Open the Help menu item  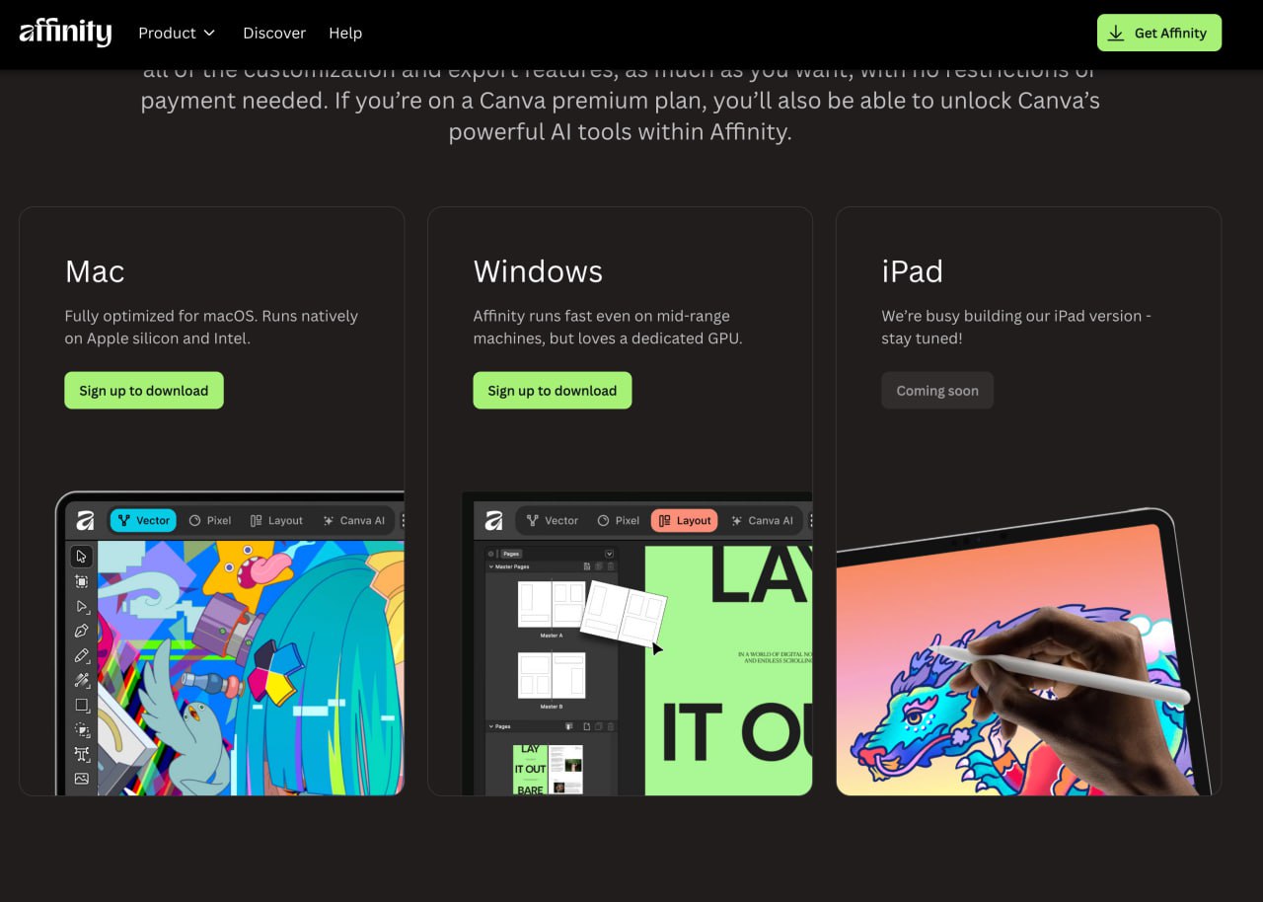[345, 33]
